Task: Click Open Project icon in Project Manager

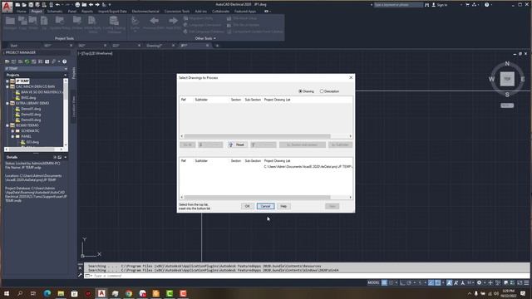Action: [7, 61]
